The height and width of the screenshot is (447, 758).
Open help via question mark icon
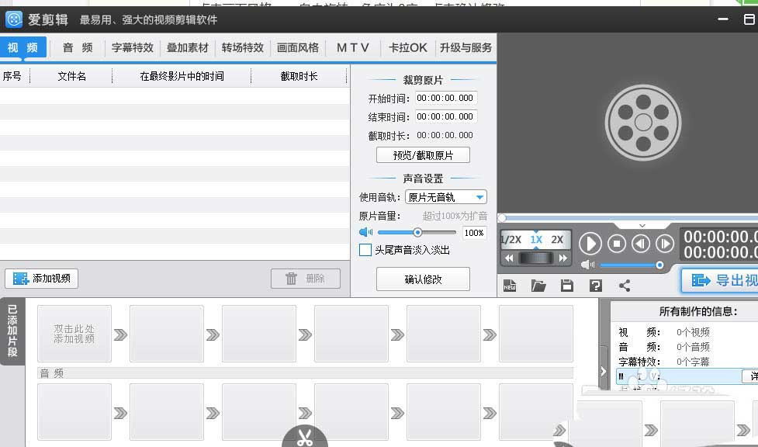[x=596, y=286]
